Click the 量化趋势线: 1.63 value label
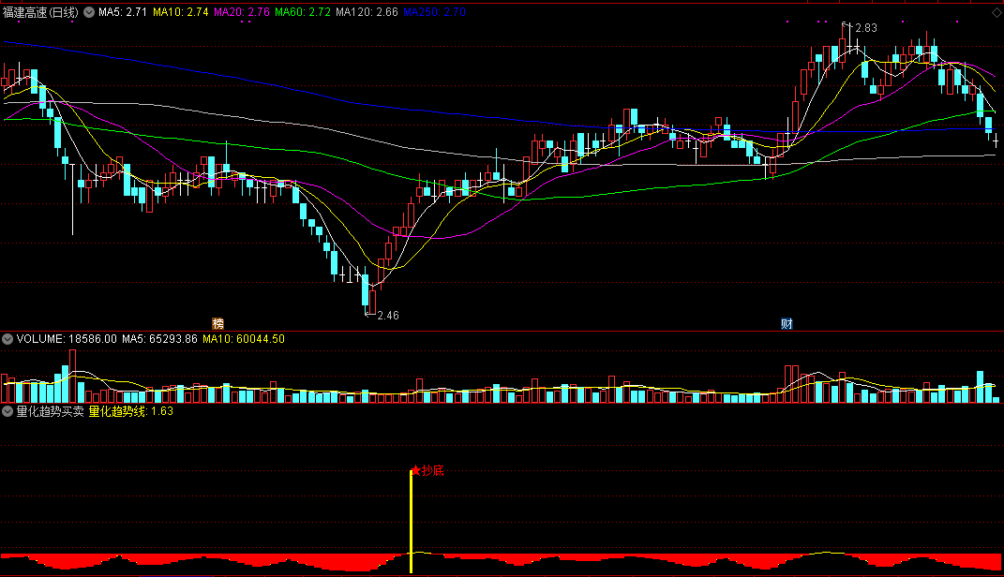The image size is (1004, 577). click(130, 411)
